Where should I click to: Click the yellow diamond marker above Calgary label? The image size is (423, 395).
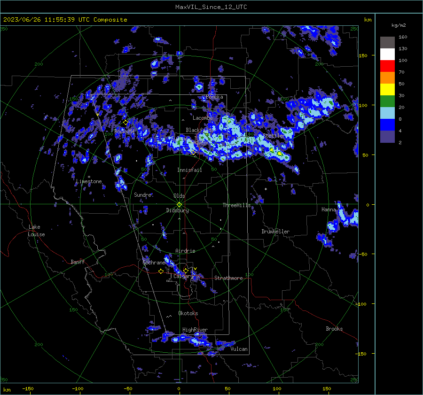pyautogui.click(x=186, y=271)
